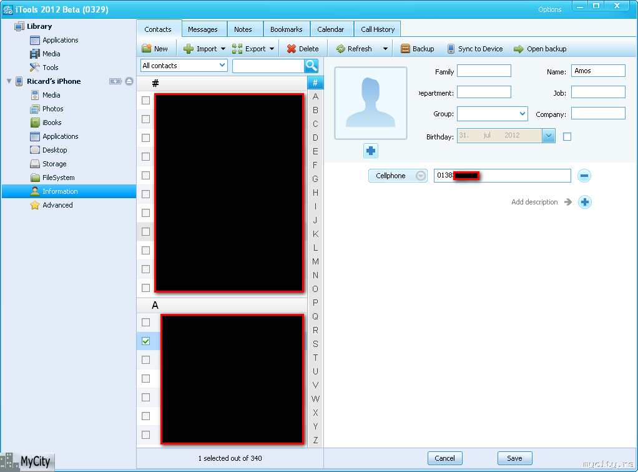638x472 pixels.
Task: Click the Add description plus icon
Action: pyautogui.click(x=585, y=202)
